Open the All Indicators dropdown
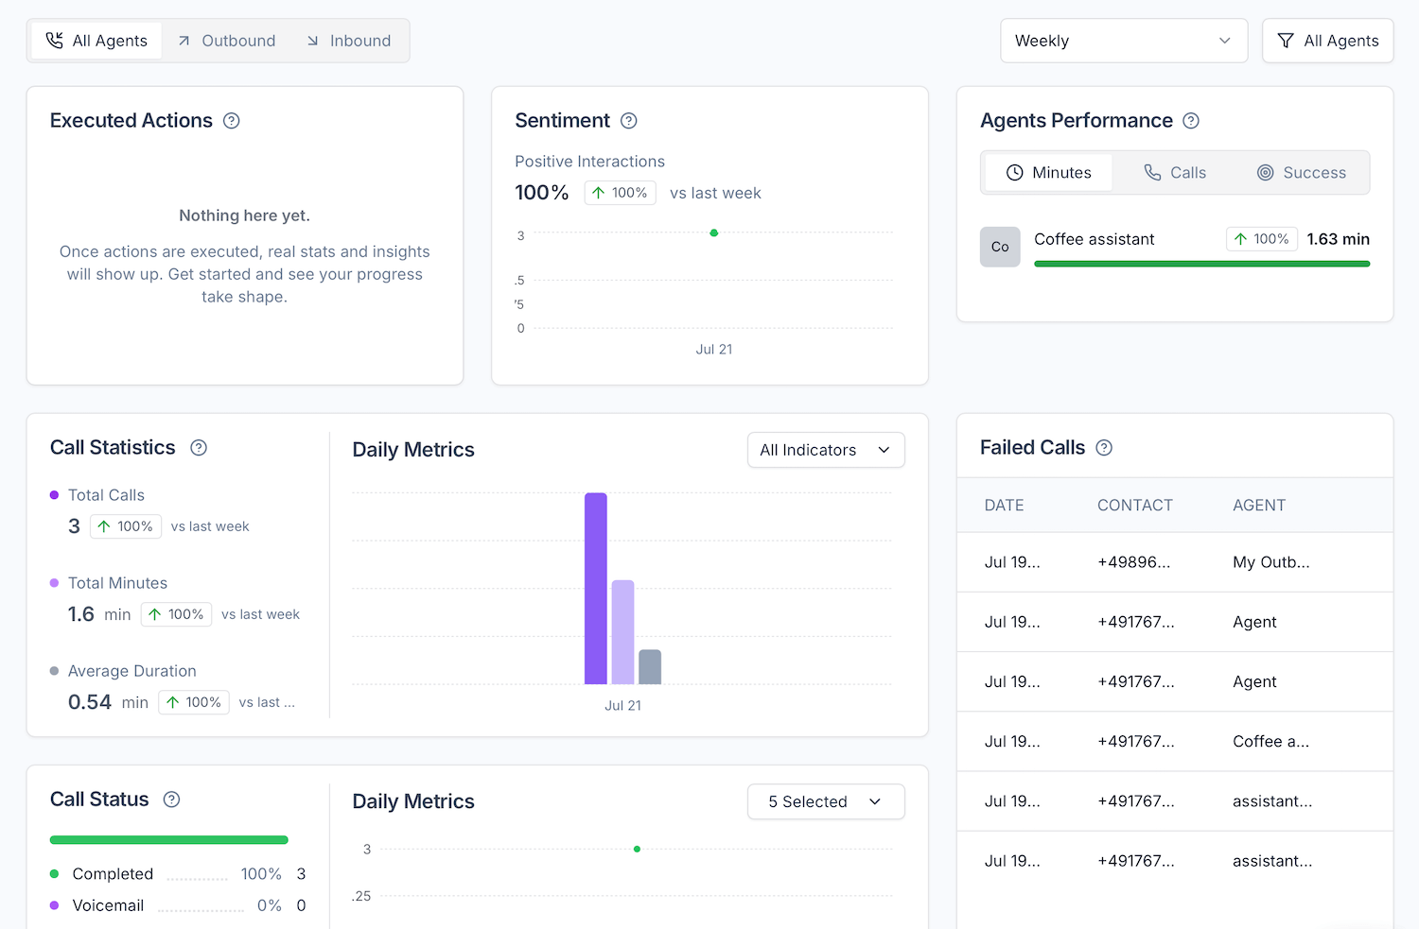This screenshot has height=929, width=1419. click(825, 450)
